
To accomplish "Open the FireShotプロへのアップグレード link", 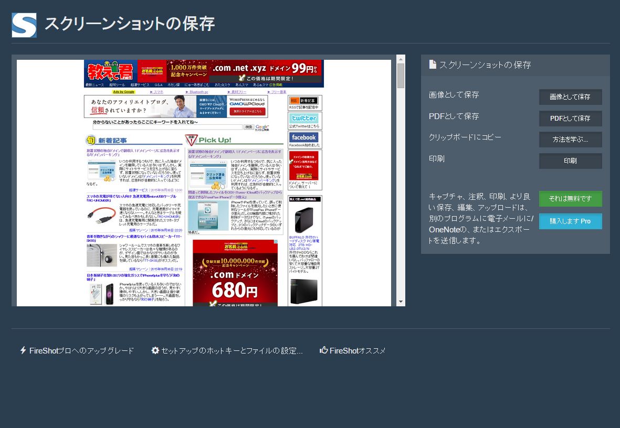I will click(77, 350).
